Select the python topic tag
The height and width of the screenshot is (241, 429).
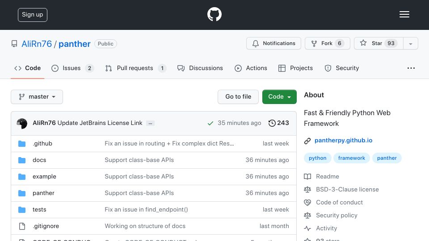pos(317,158)
